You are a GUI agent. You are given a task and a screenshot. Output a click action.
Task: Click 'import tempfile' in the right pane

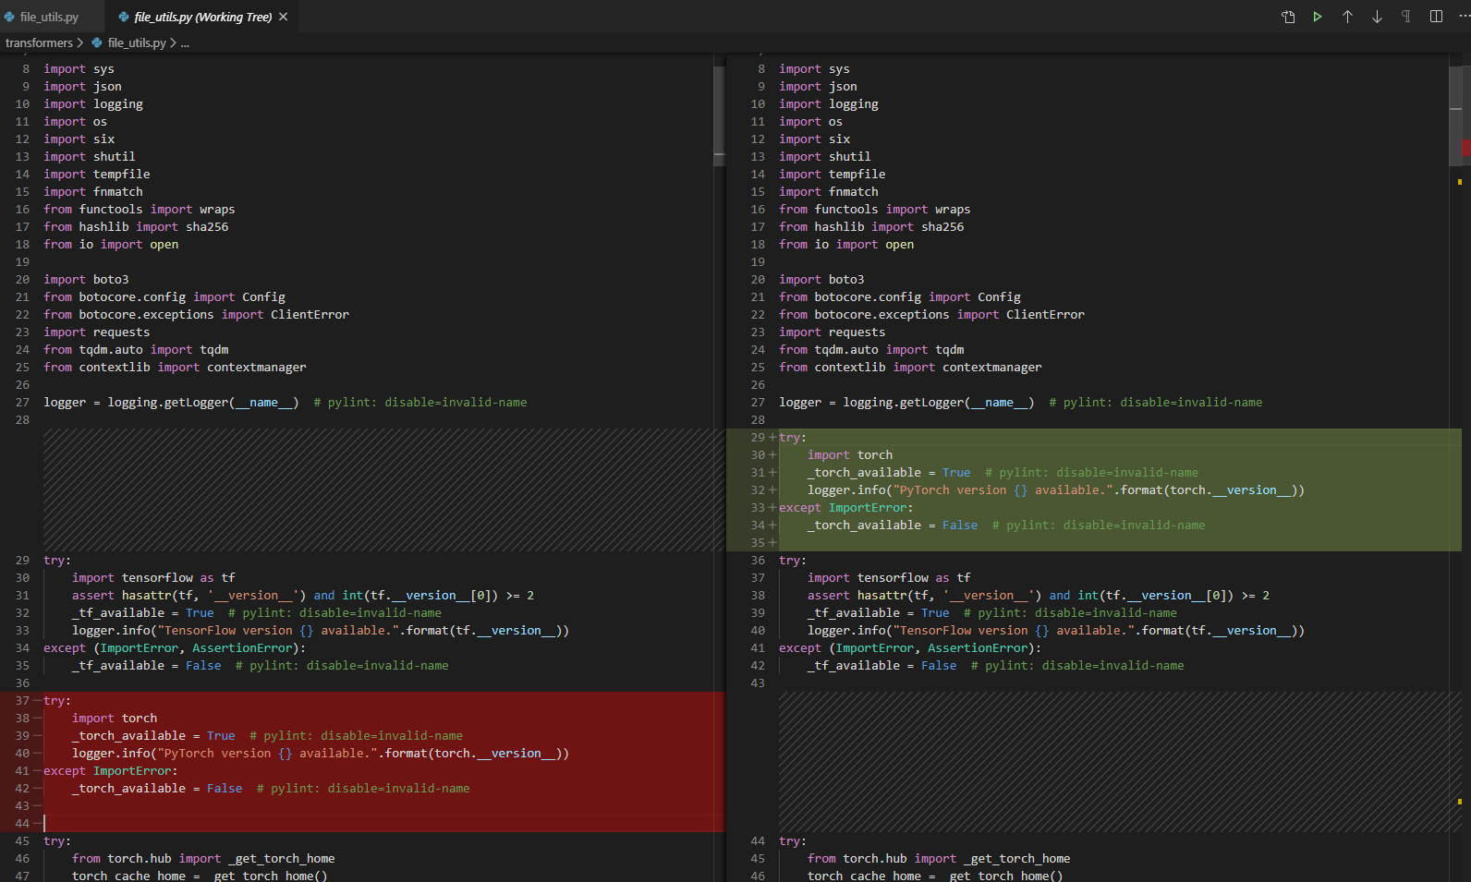832,175
